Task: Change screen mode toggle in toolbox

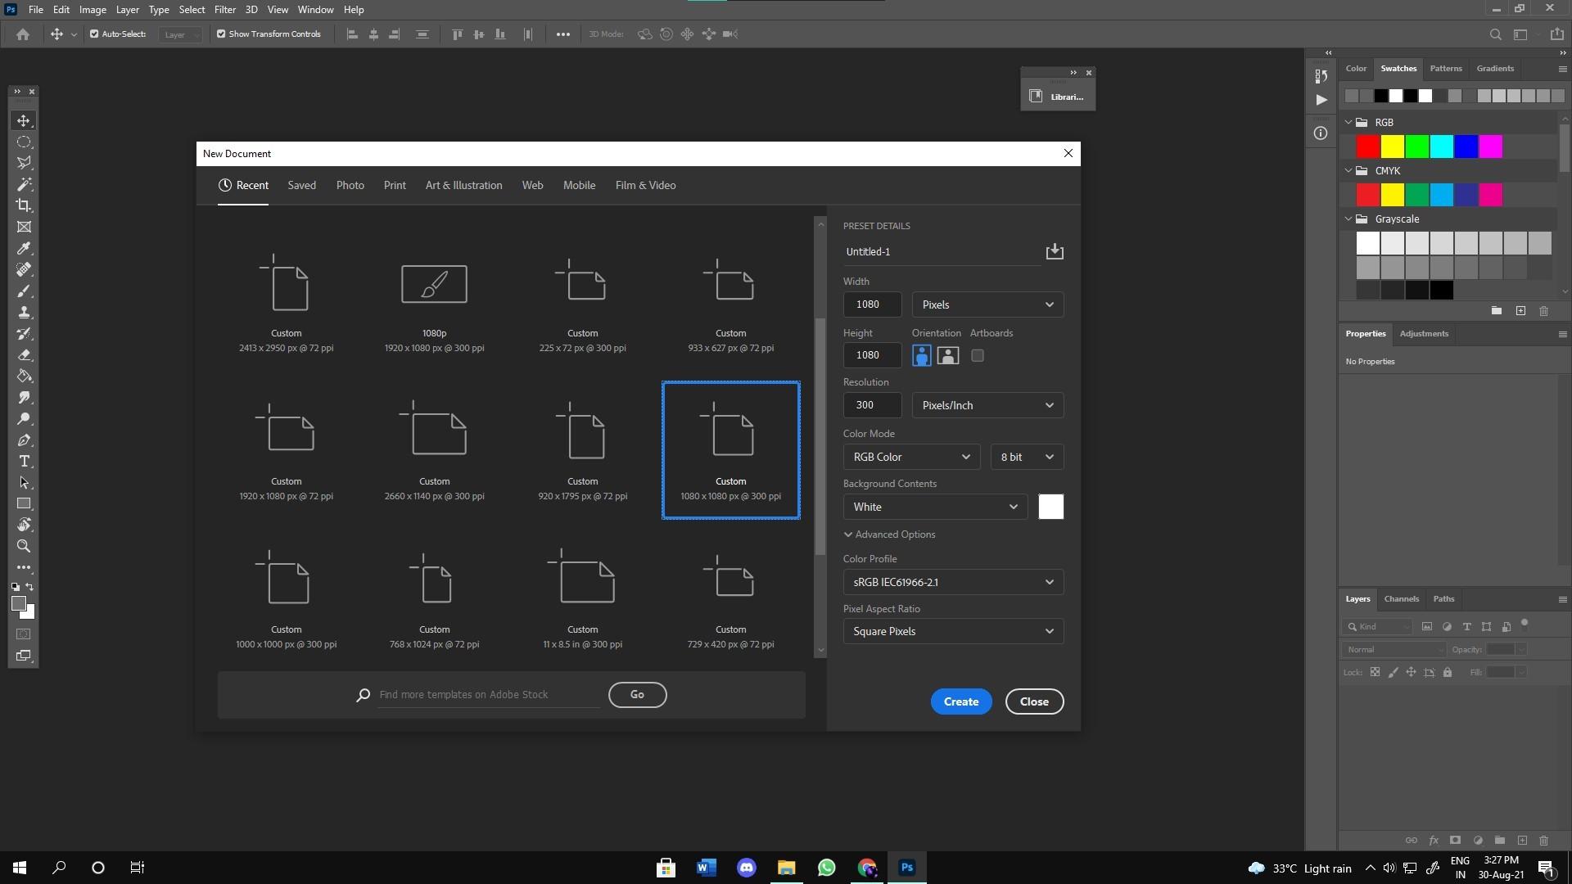Action: [24, 656]
